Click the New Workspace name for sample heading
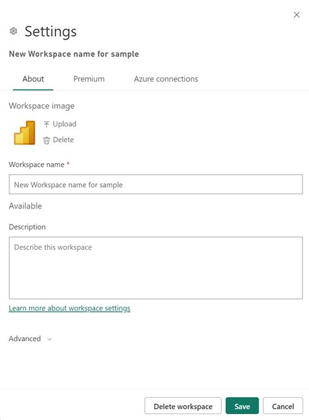 point(74,54)
